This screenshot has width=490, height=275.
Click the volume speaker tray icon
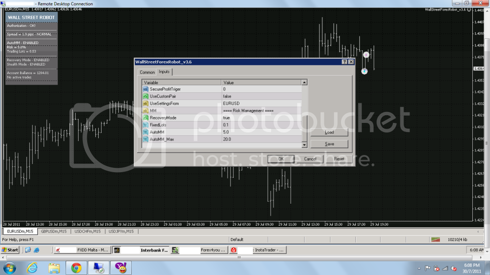click(x=454, y=268)
